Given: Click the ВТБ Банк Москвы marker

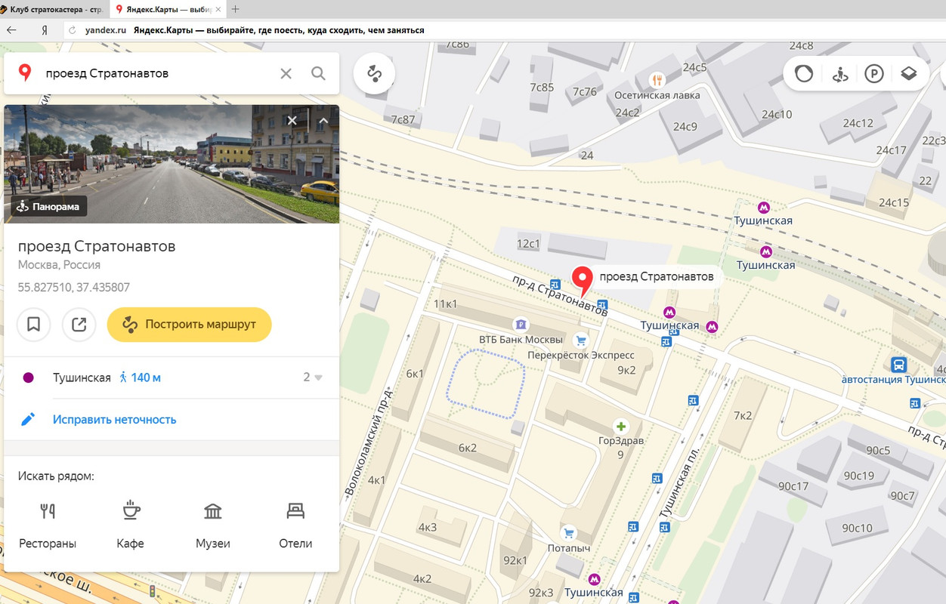Looking at the screenshot, I should coord(520,325).
